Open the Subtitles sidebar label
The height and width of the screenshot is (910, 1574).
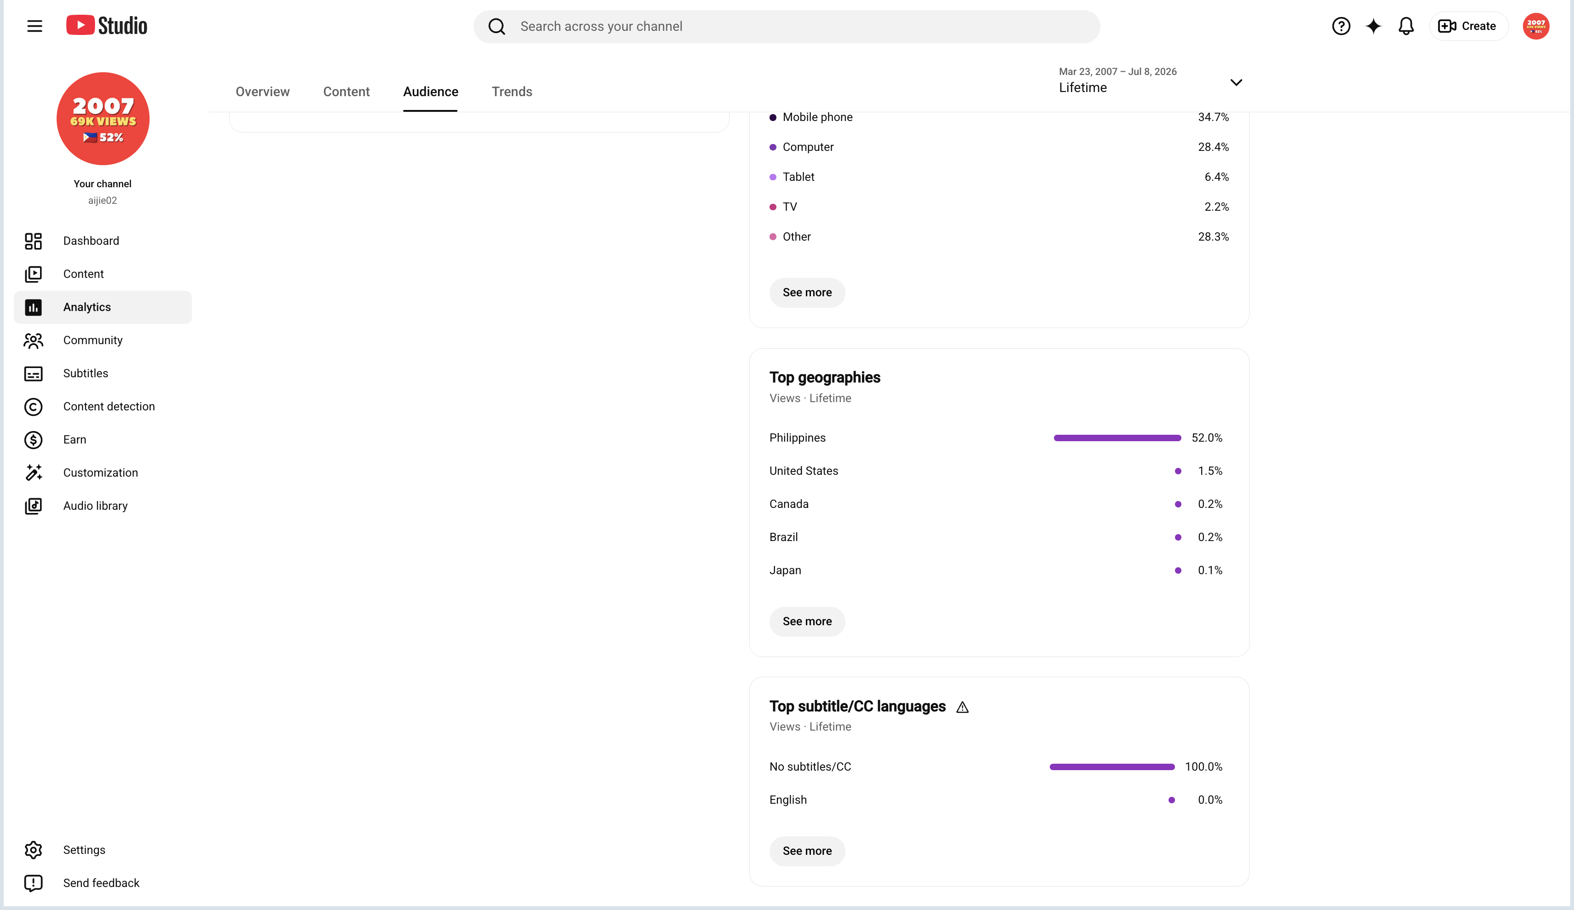pos(86,374)
